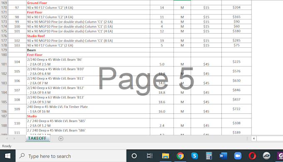Select cell '90 x 90 F17 Column 'C2' (2 EA)'
The height and width of the screenshot is (162, 283).
(x=88, y=45)
